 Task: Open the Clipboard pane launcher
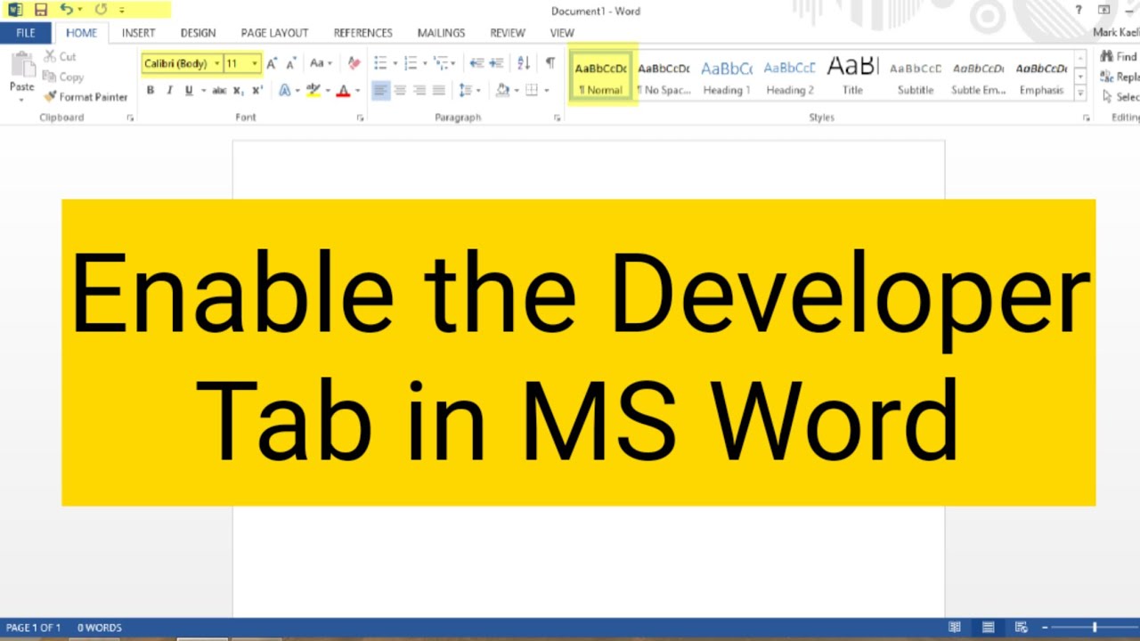coord(130,118)
